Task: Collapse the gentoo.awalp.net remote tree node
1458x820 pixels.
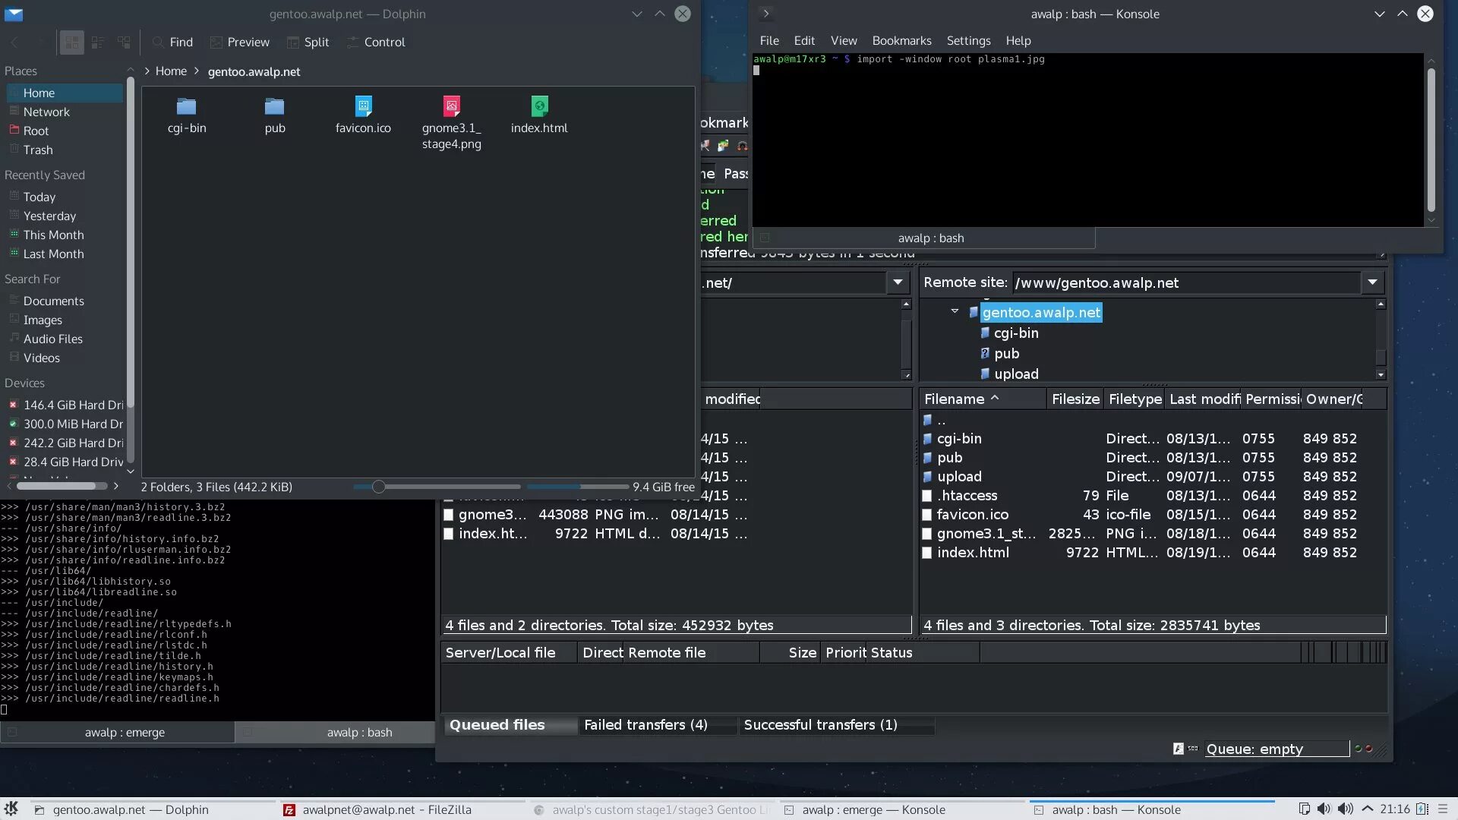Action: [955, 312]
